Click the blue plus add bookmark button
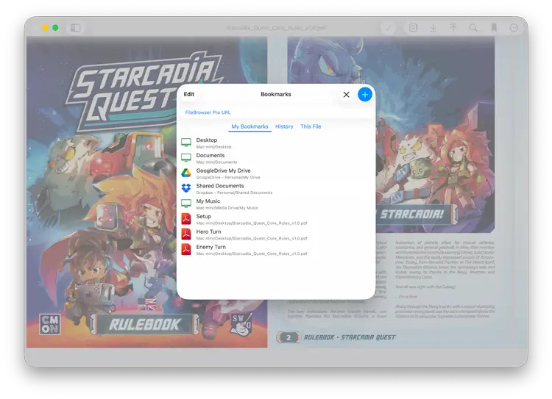This screenshot has width=552, height=399. point(365,95)
